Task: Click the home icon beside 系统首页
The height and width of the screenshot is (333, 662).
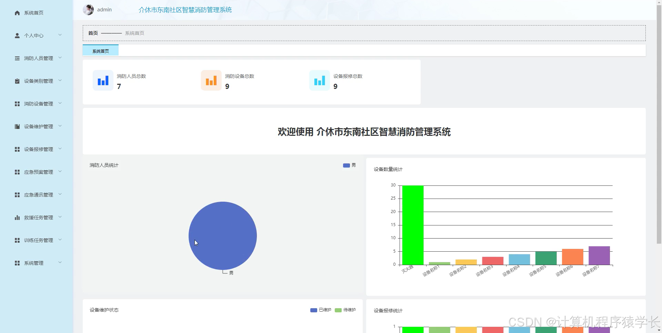Action: coord(17,13)
